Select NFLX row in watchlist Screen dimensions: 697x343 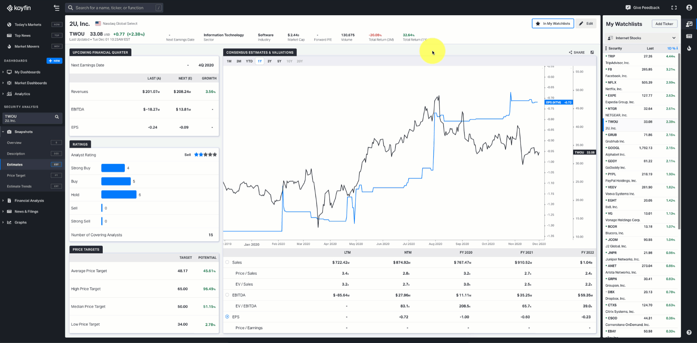click(x=640, y=86)
